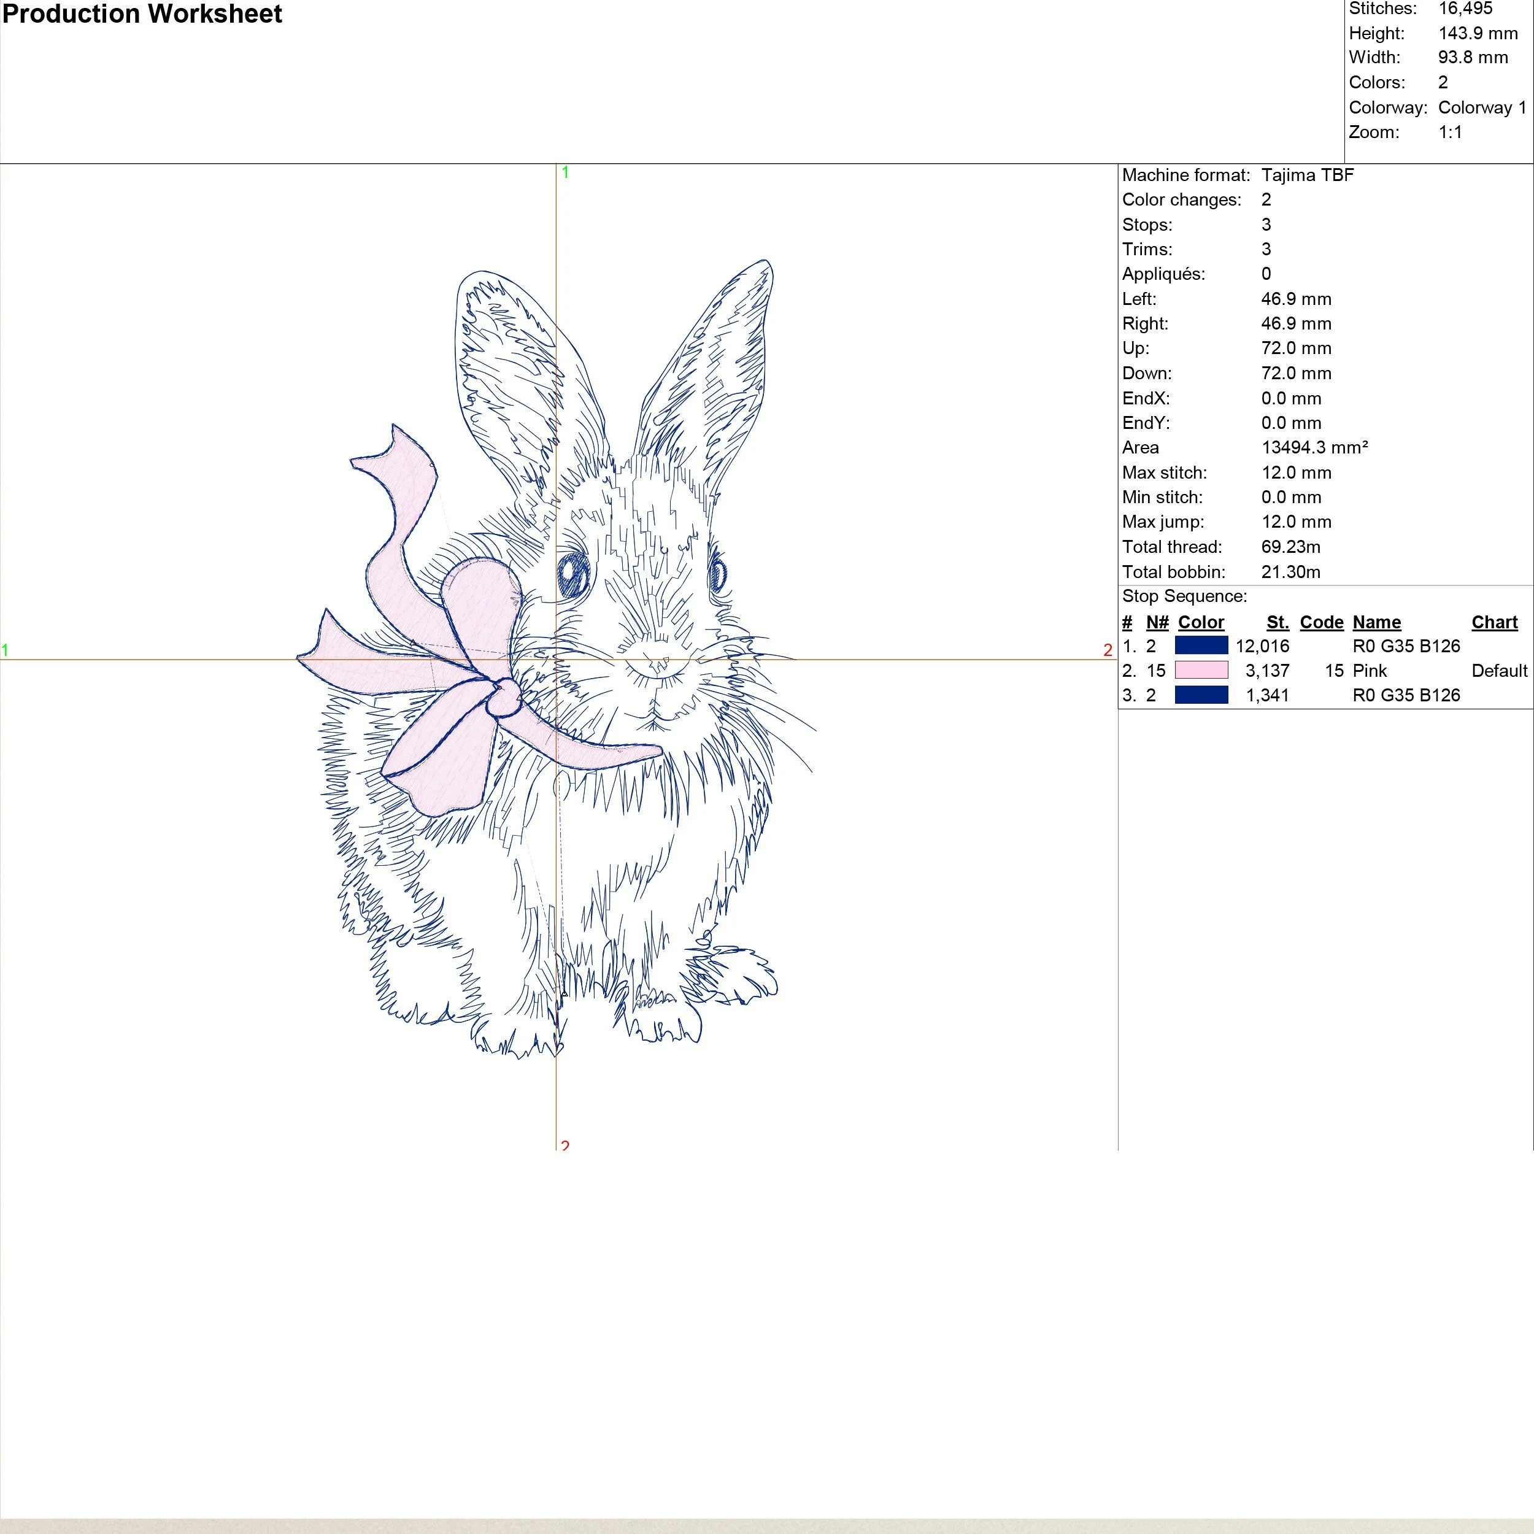Screen dimensions: 1534x1534
Task: Click the Colorway 1 value
Action: pos(1482,107)
